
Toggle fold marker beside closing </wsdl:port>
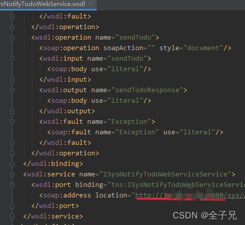click(x=12, y=206)
